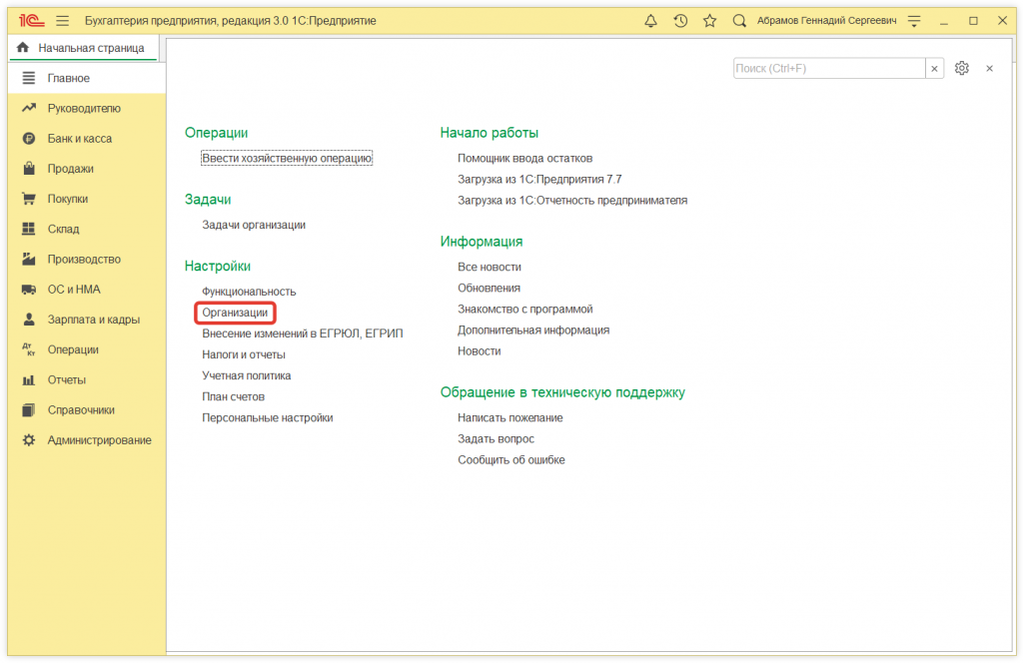The image size is (1023, 663).
Task: Open the history (clock) icon
Action: pos(681,20)
